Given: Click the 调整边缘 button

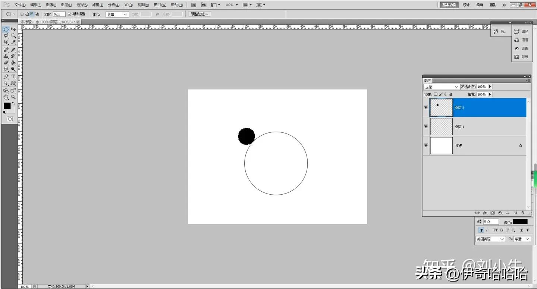Looking at the screenshot, I should click(200, 14).
